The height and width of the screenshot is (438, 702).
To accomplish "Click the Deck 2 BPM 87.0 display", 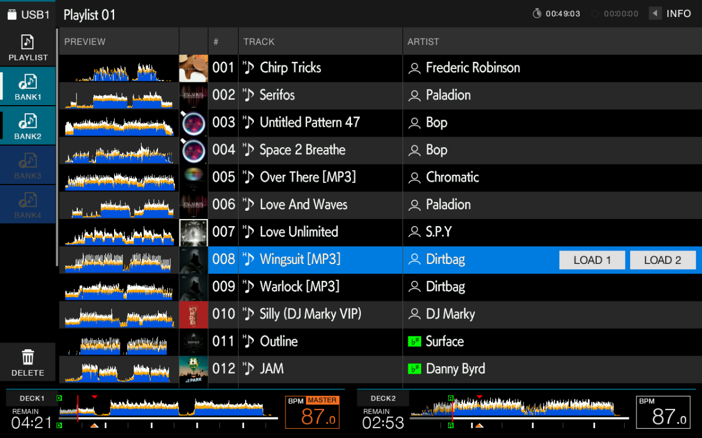I will (663, 412).
